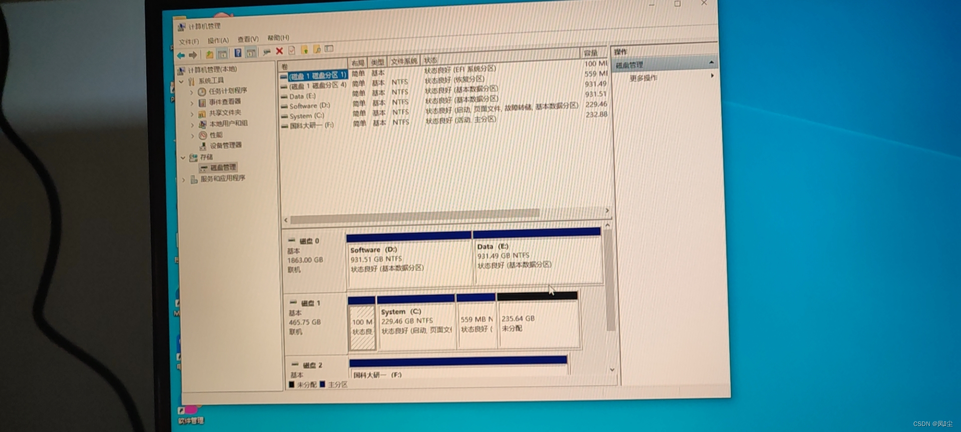Open the 操作(A) menu
The width and height of the screenshot is (961, 432).
point(218,40)
